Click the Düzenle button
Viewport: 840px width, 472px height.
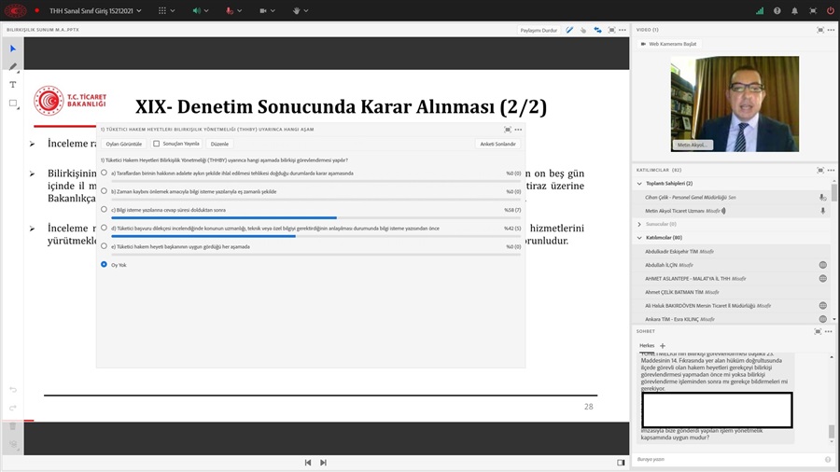point(219,144)
